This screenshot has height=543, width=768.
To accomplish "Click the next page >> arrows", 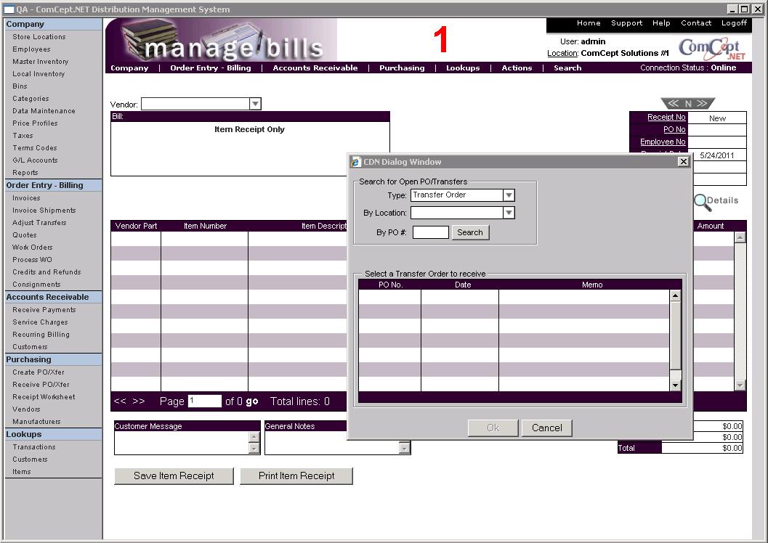I will tap(138, 401).
